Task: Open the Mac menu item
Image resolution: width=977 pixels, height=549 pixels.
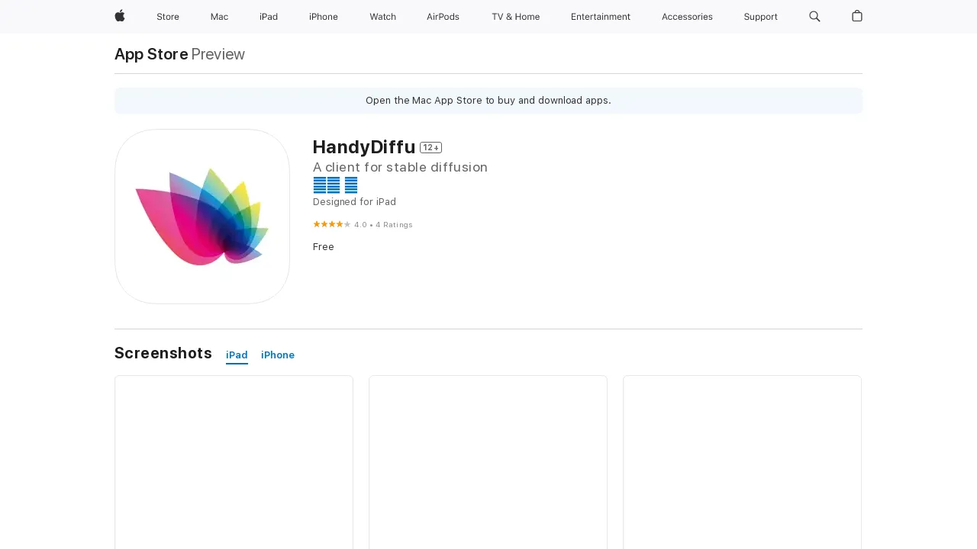Action: (x=219, y=17)
